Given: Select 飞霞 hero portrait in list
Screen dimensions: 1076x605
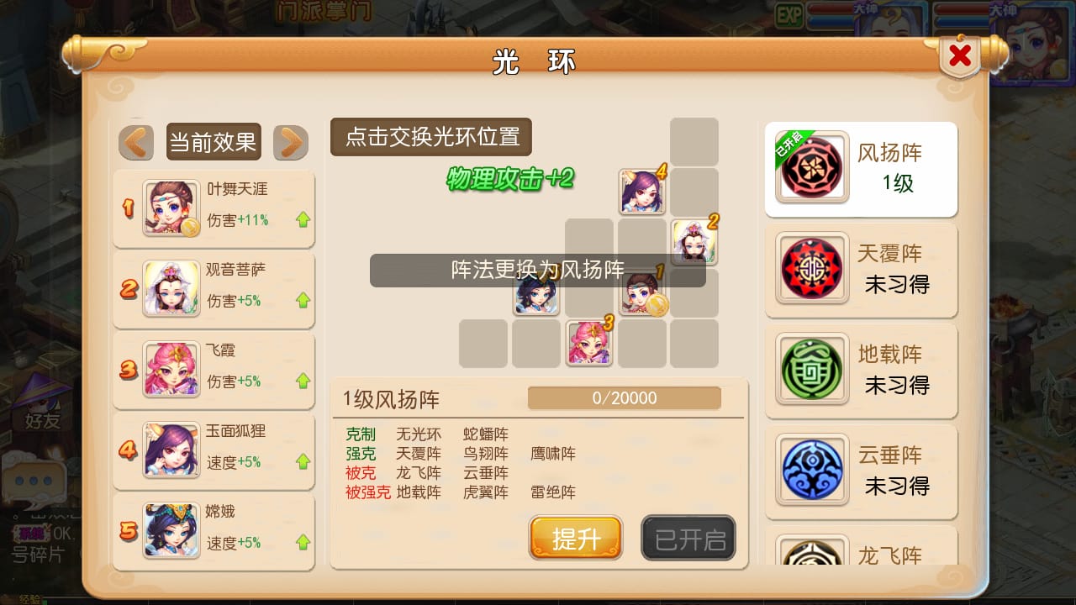Looking at the screenshot, I should [171, 370].
